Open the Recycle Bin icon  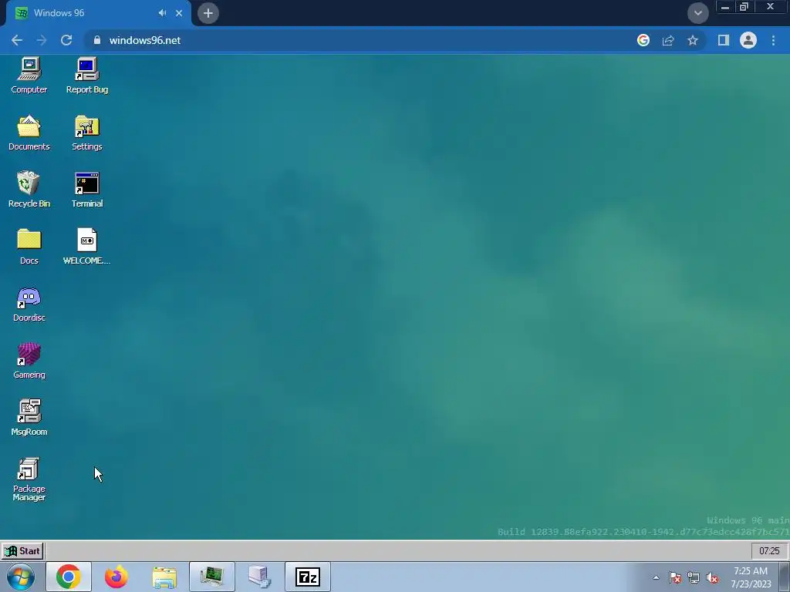pyautogui.click(x=29, y=190)
